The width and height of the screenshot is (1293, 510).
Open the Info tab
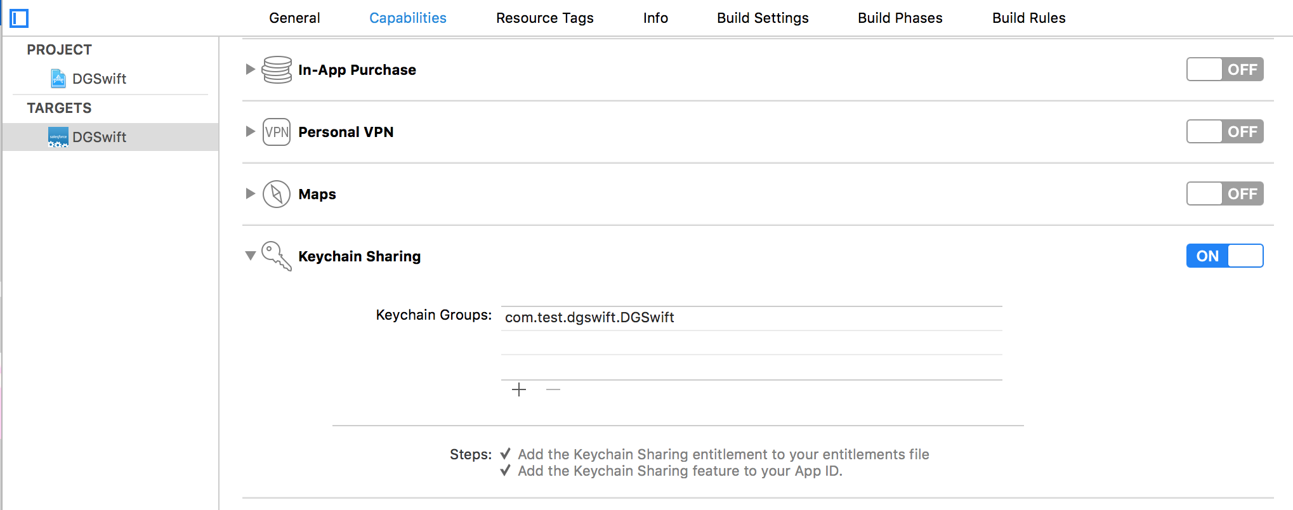[x=655, y=18]
